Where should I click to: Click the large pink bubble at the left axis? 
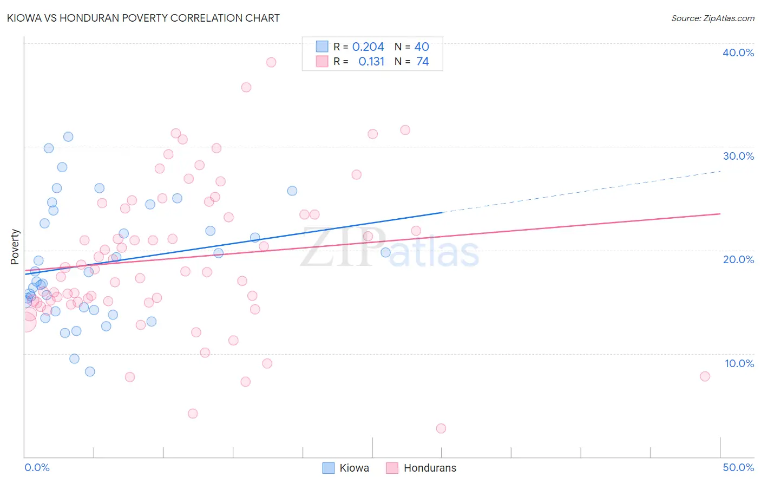(x=26, y=323)
